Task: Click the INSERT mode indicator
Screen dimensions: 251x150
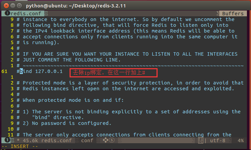Action: 20,146
